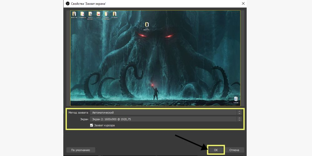Click the 'Экран' label

coord(84,119)
